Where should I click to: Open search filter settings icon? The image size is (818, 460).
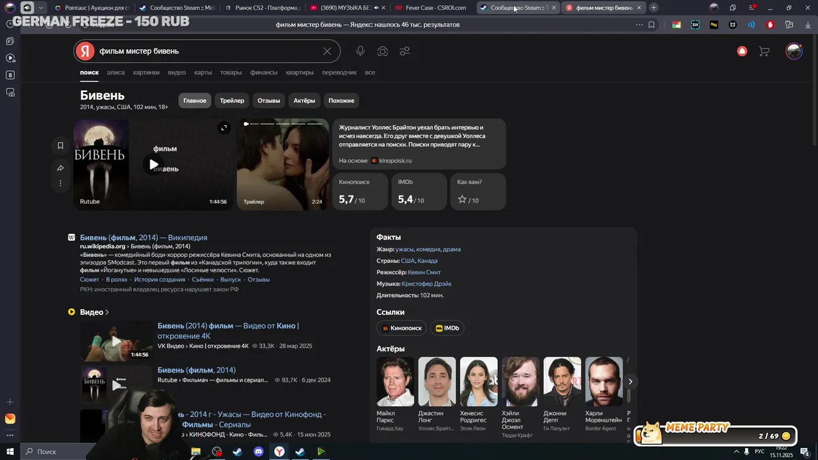point(405,51)
